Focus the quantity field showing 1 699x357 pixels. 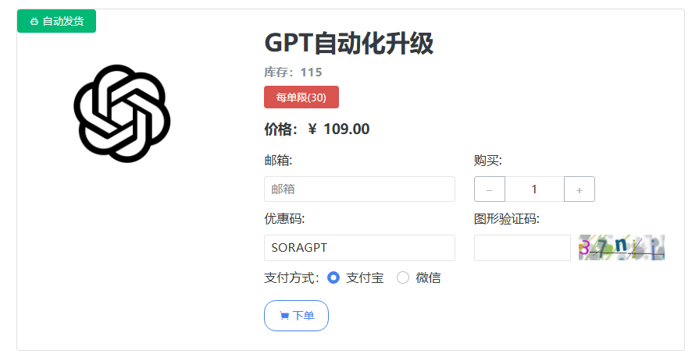(x=534, y=189)
